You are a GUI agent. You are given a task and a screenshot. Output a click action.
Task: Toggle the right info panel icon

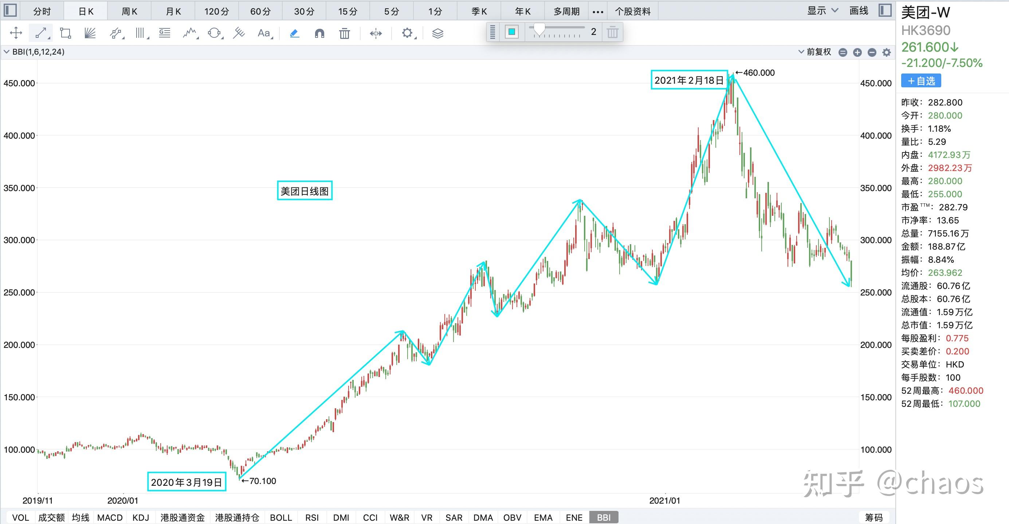point(884,10)
